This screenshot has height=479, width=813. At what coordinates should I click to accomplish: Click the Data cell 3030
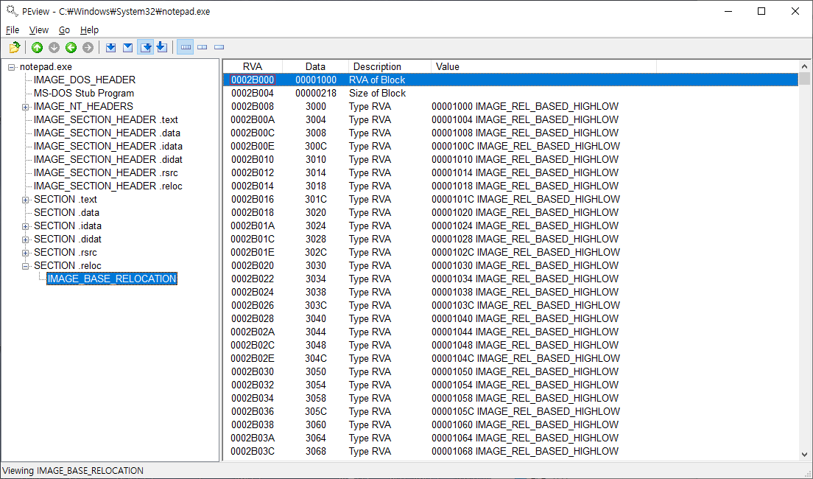pos(316,266)
